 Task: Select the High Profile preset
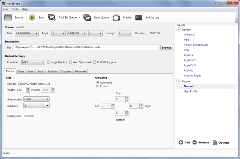[191, 91]
